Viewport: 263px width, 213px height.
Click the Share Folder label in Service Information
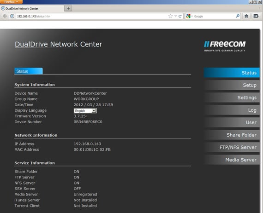coord(26,172)
